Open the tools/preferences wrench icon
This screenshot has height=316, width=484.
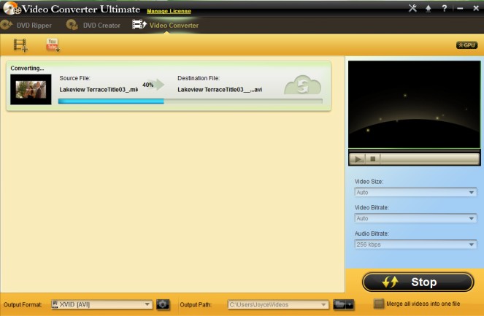point(412,8)
